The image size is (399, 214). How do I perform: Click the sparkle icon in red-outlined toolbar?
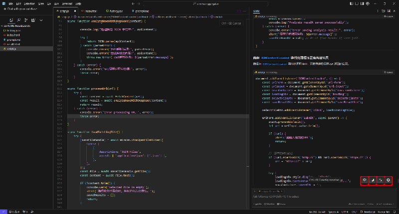[x=380, y=180]
